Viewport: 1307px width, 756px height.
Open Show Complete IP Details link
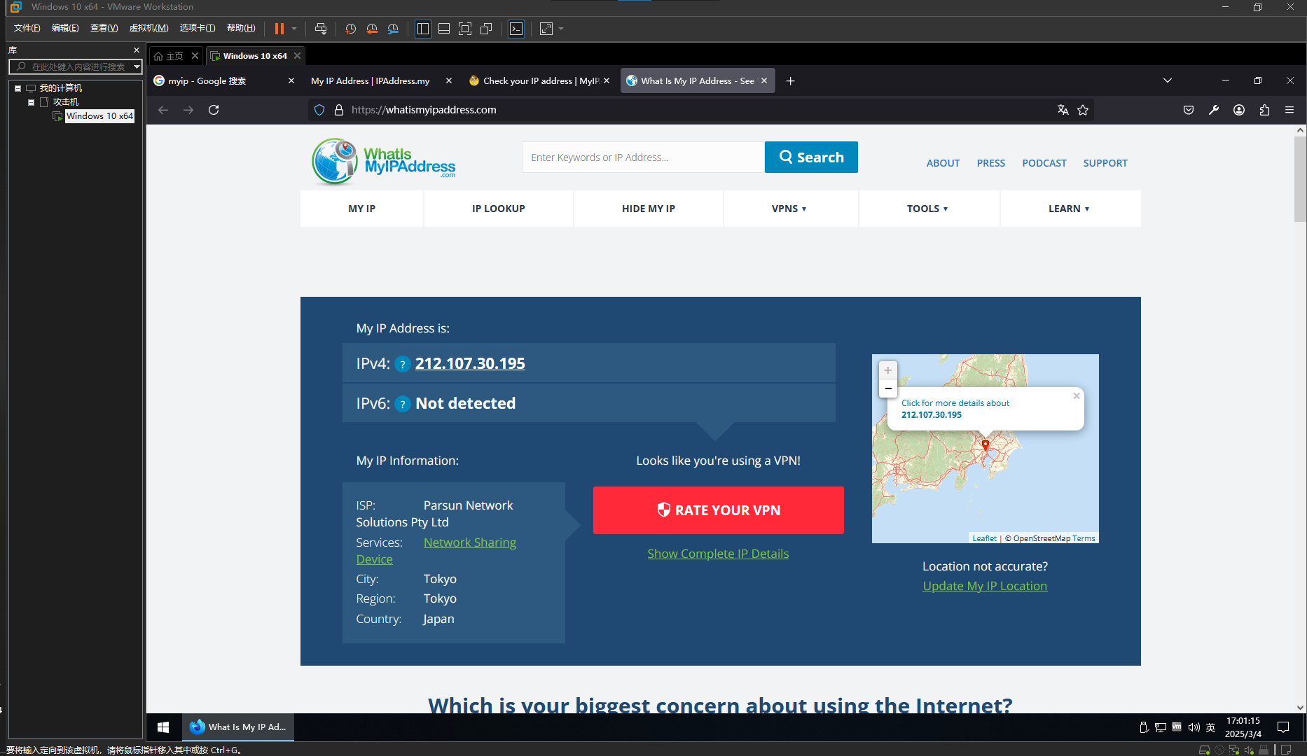click(x=718, y=554)
